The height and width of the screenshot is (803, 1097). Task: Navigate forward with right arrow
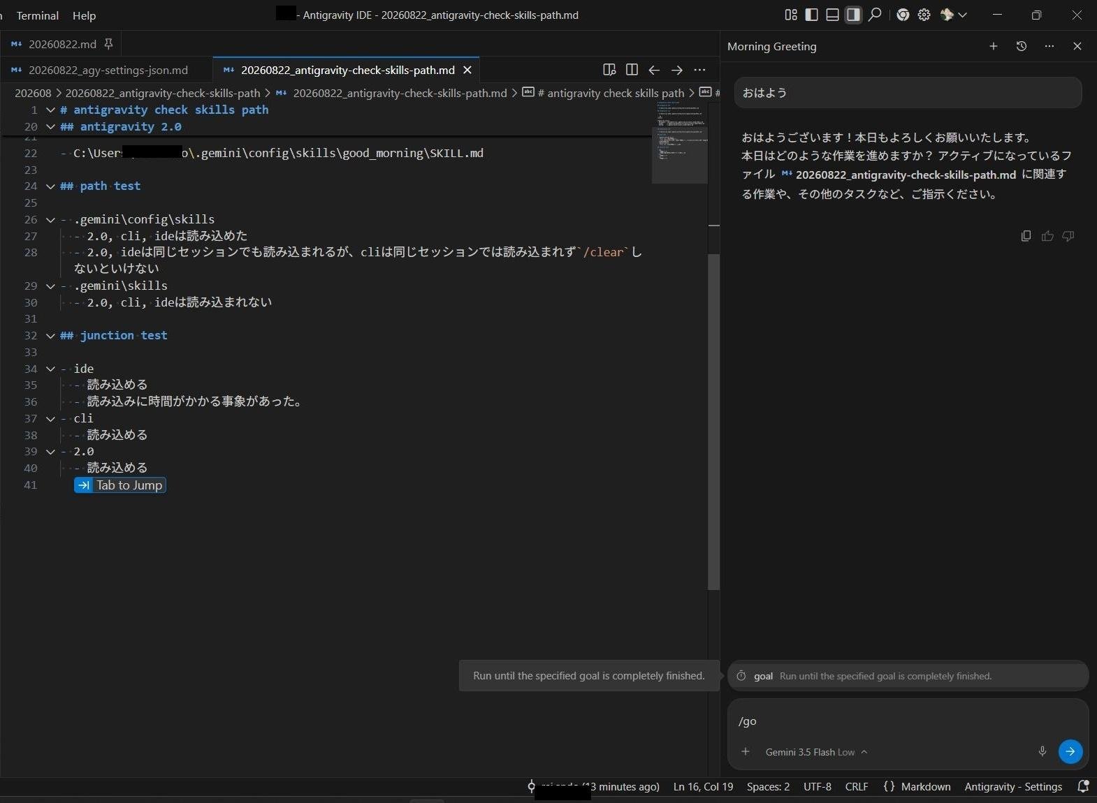click(676, 70)
